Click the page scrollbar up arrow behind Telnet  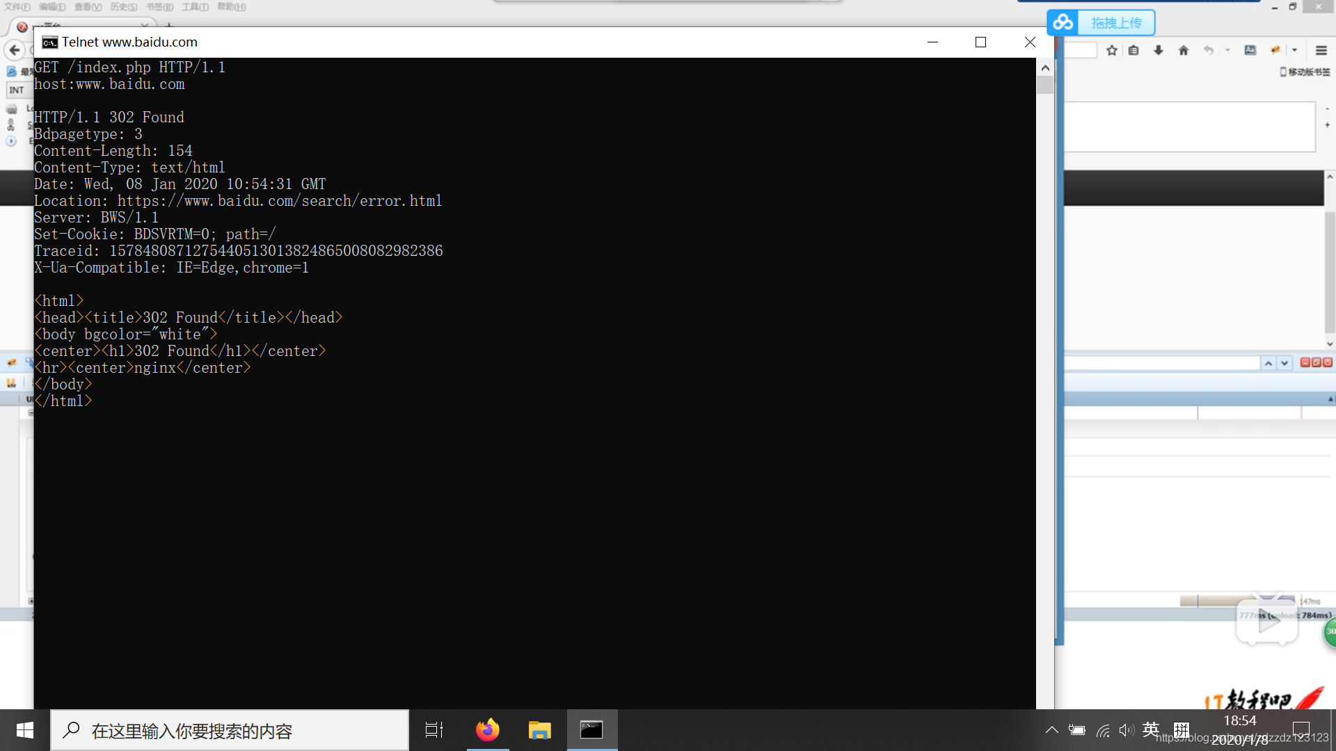tap(1330, 177)
